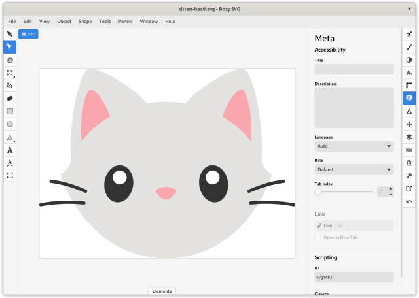Enable Open in New Tab checkbox
Screen dimensions: 419x298
tap(318, 237)
